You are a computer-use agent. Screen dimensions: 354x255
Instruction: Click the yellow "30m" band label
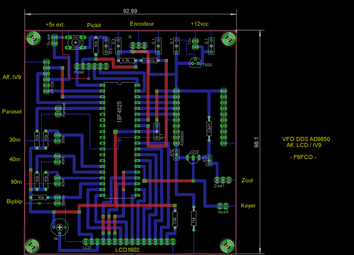click(x=15, y=140)
